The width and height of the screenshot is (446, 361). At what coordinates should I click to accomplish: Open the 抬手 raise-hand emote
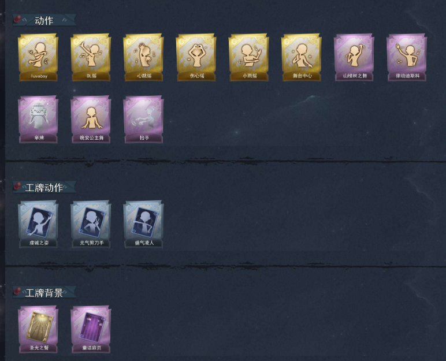click(x=143, y=120)
